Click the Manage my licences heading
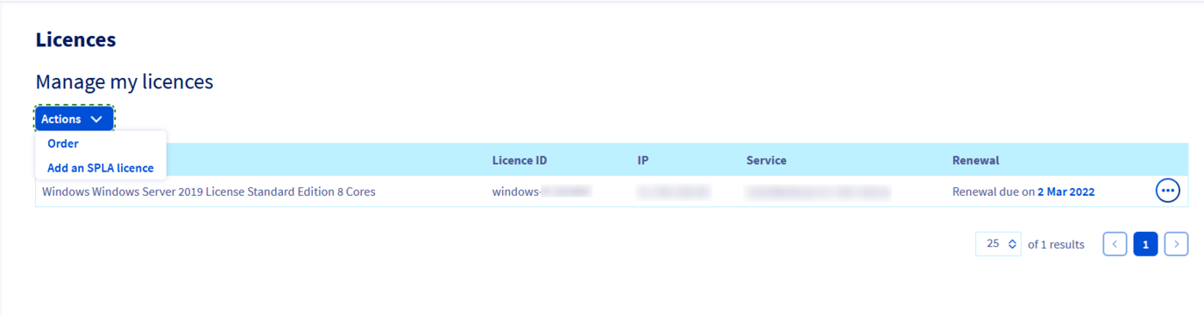 pos(125,82)
